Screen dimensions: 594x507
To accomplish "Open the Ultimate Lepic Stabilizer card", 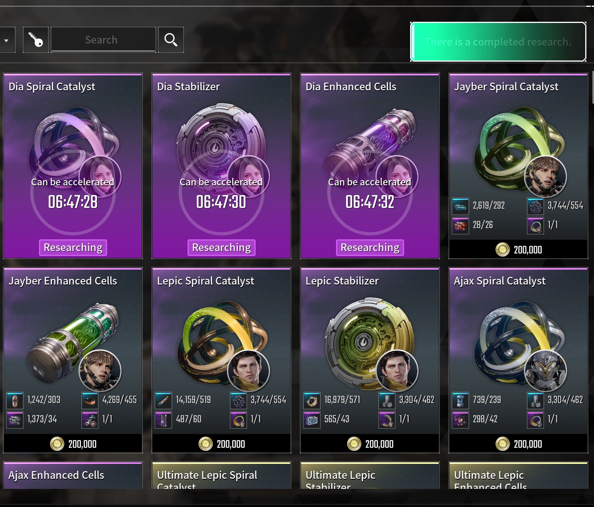I will pos(370,476).
